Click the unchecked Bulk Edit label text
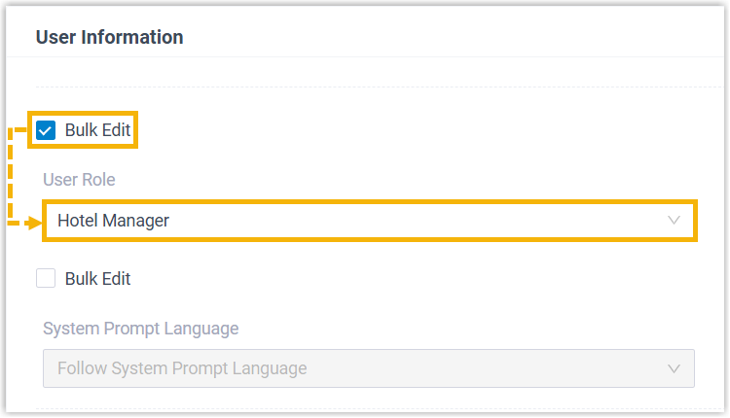 97,279
